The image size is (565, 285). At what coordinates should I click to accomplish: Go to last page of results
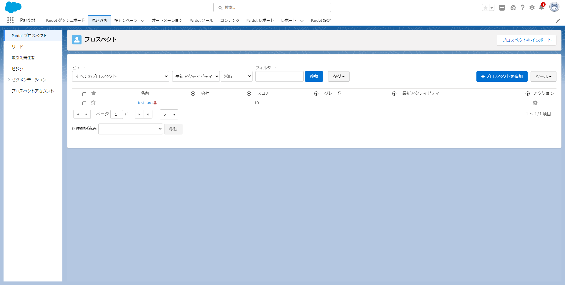click(x=148, y=114)
